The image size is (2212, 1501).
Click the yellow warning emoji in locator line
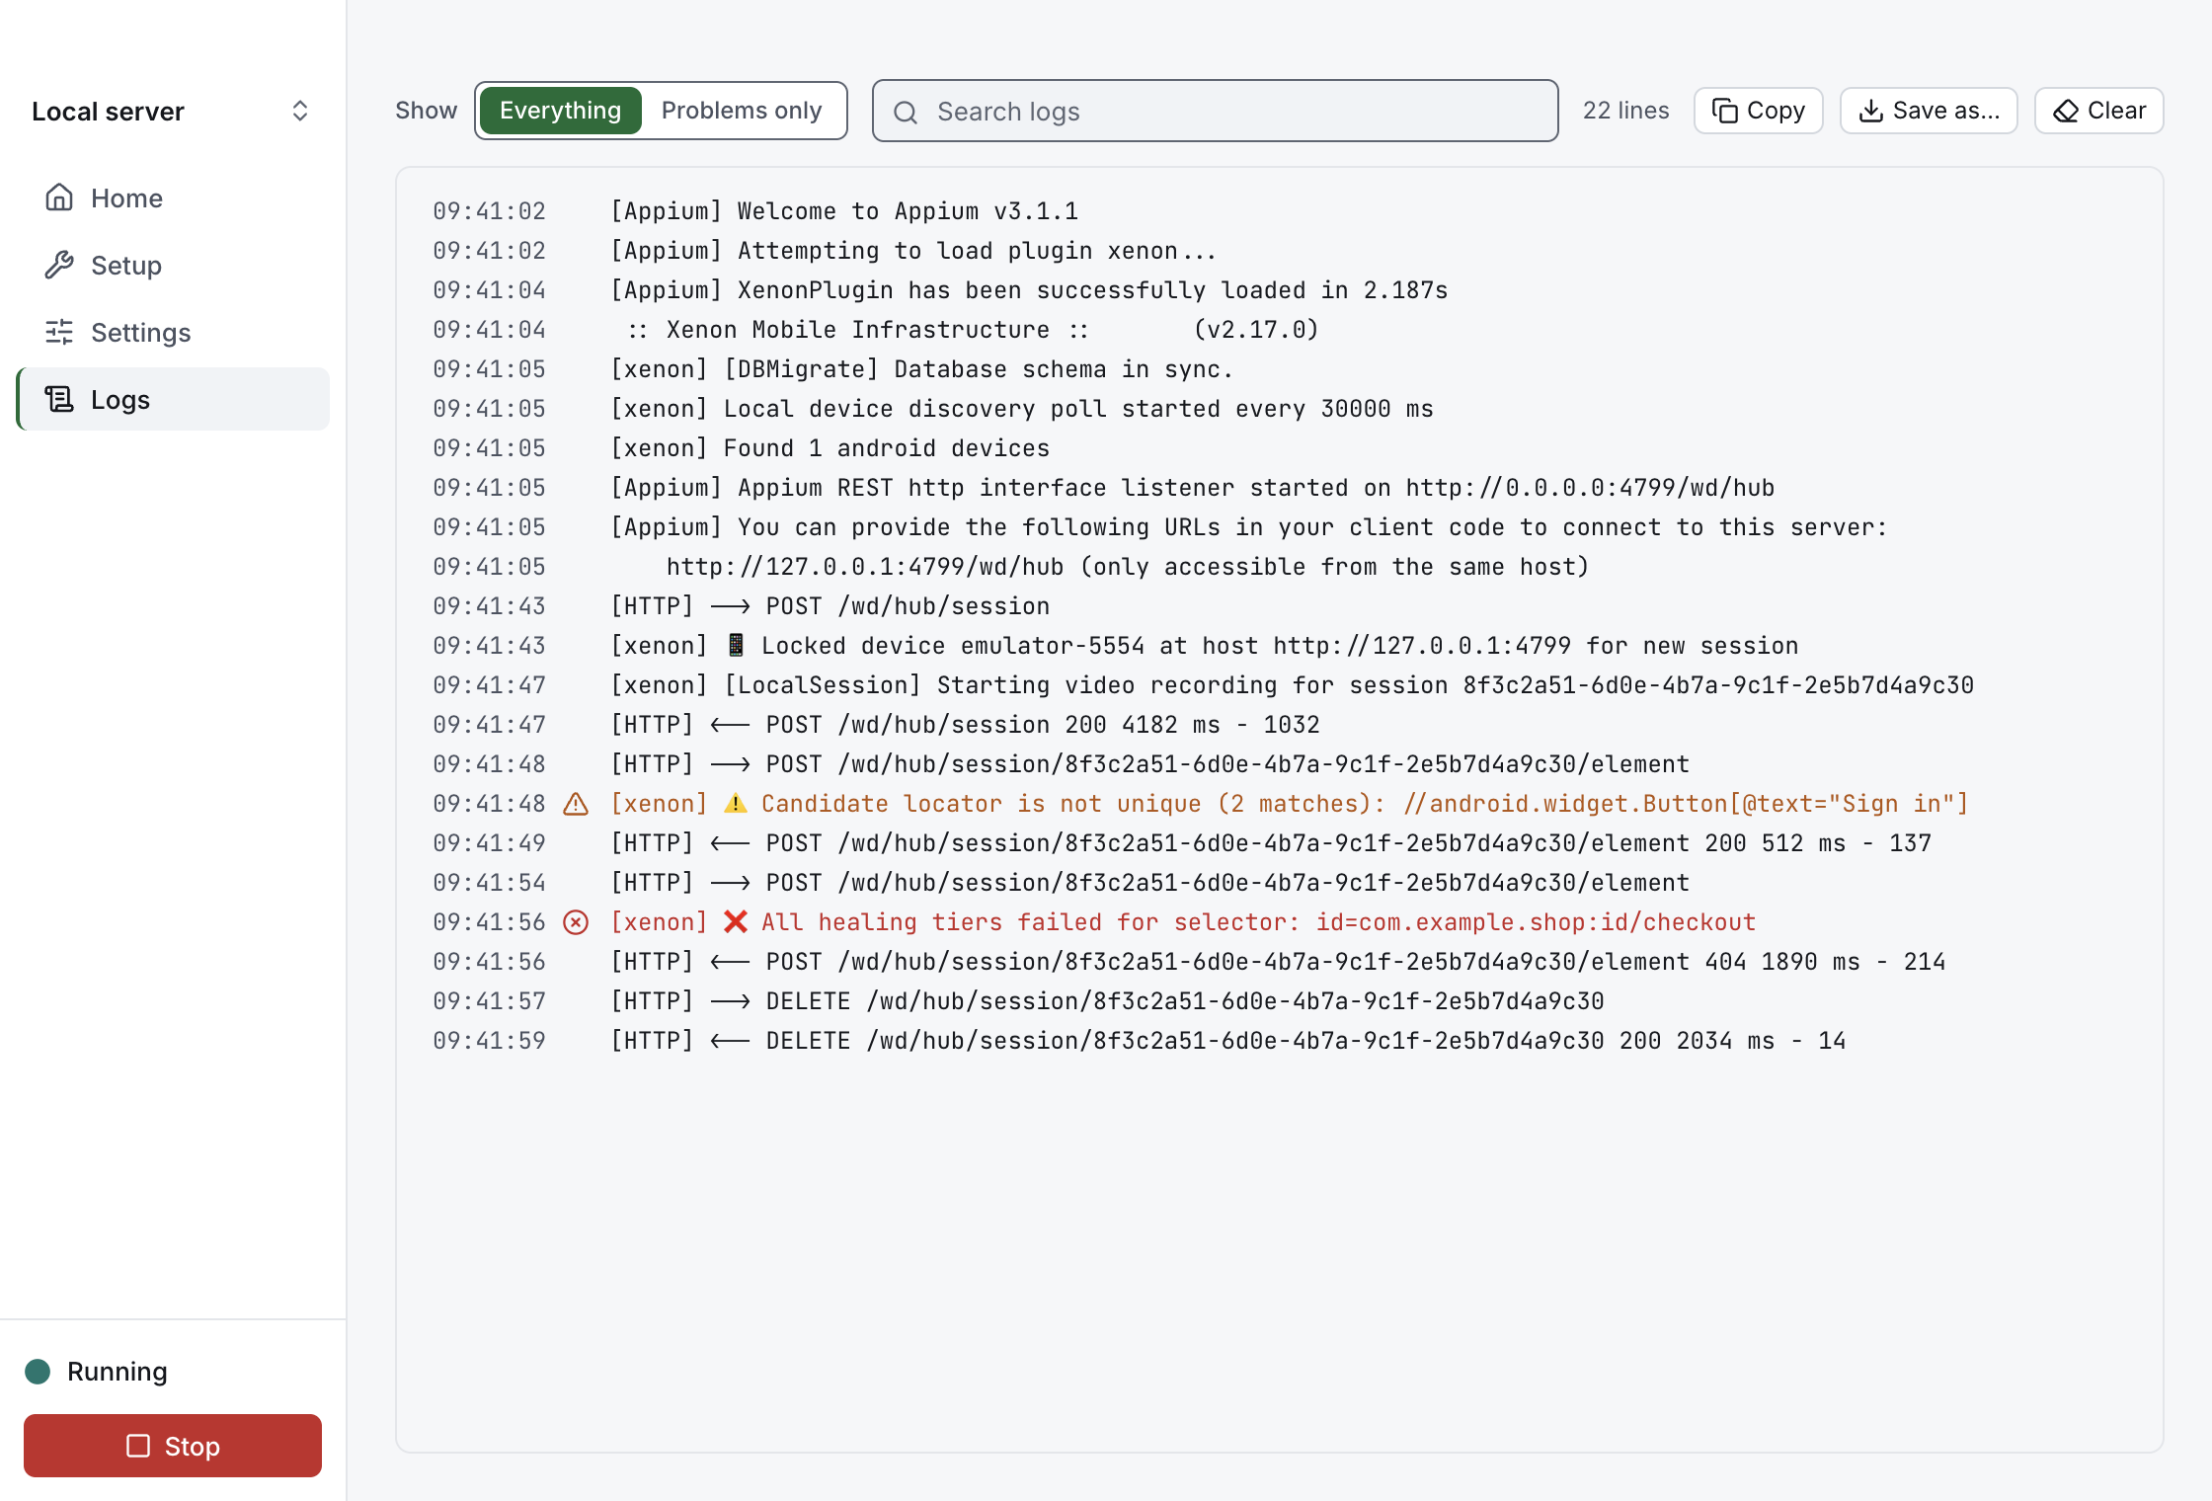point(736,804)
